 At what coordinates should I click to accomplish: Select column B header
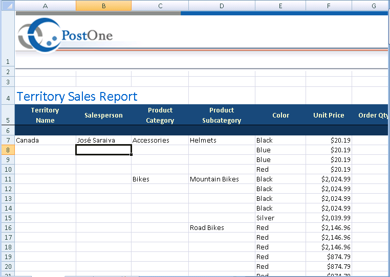point(104,6)
